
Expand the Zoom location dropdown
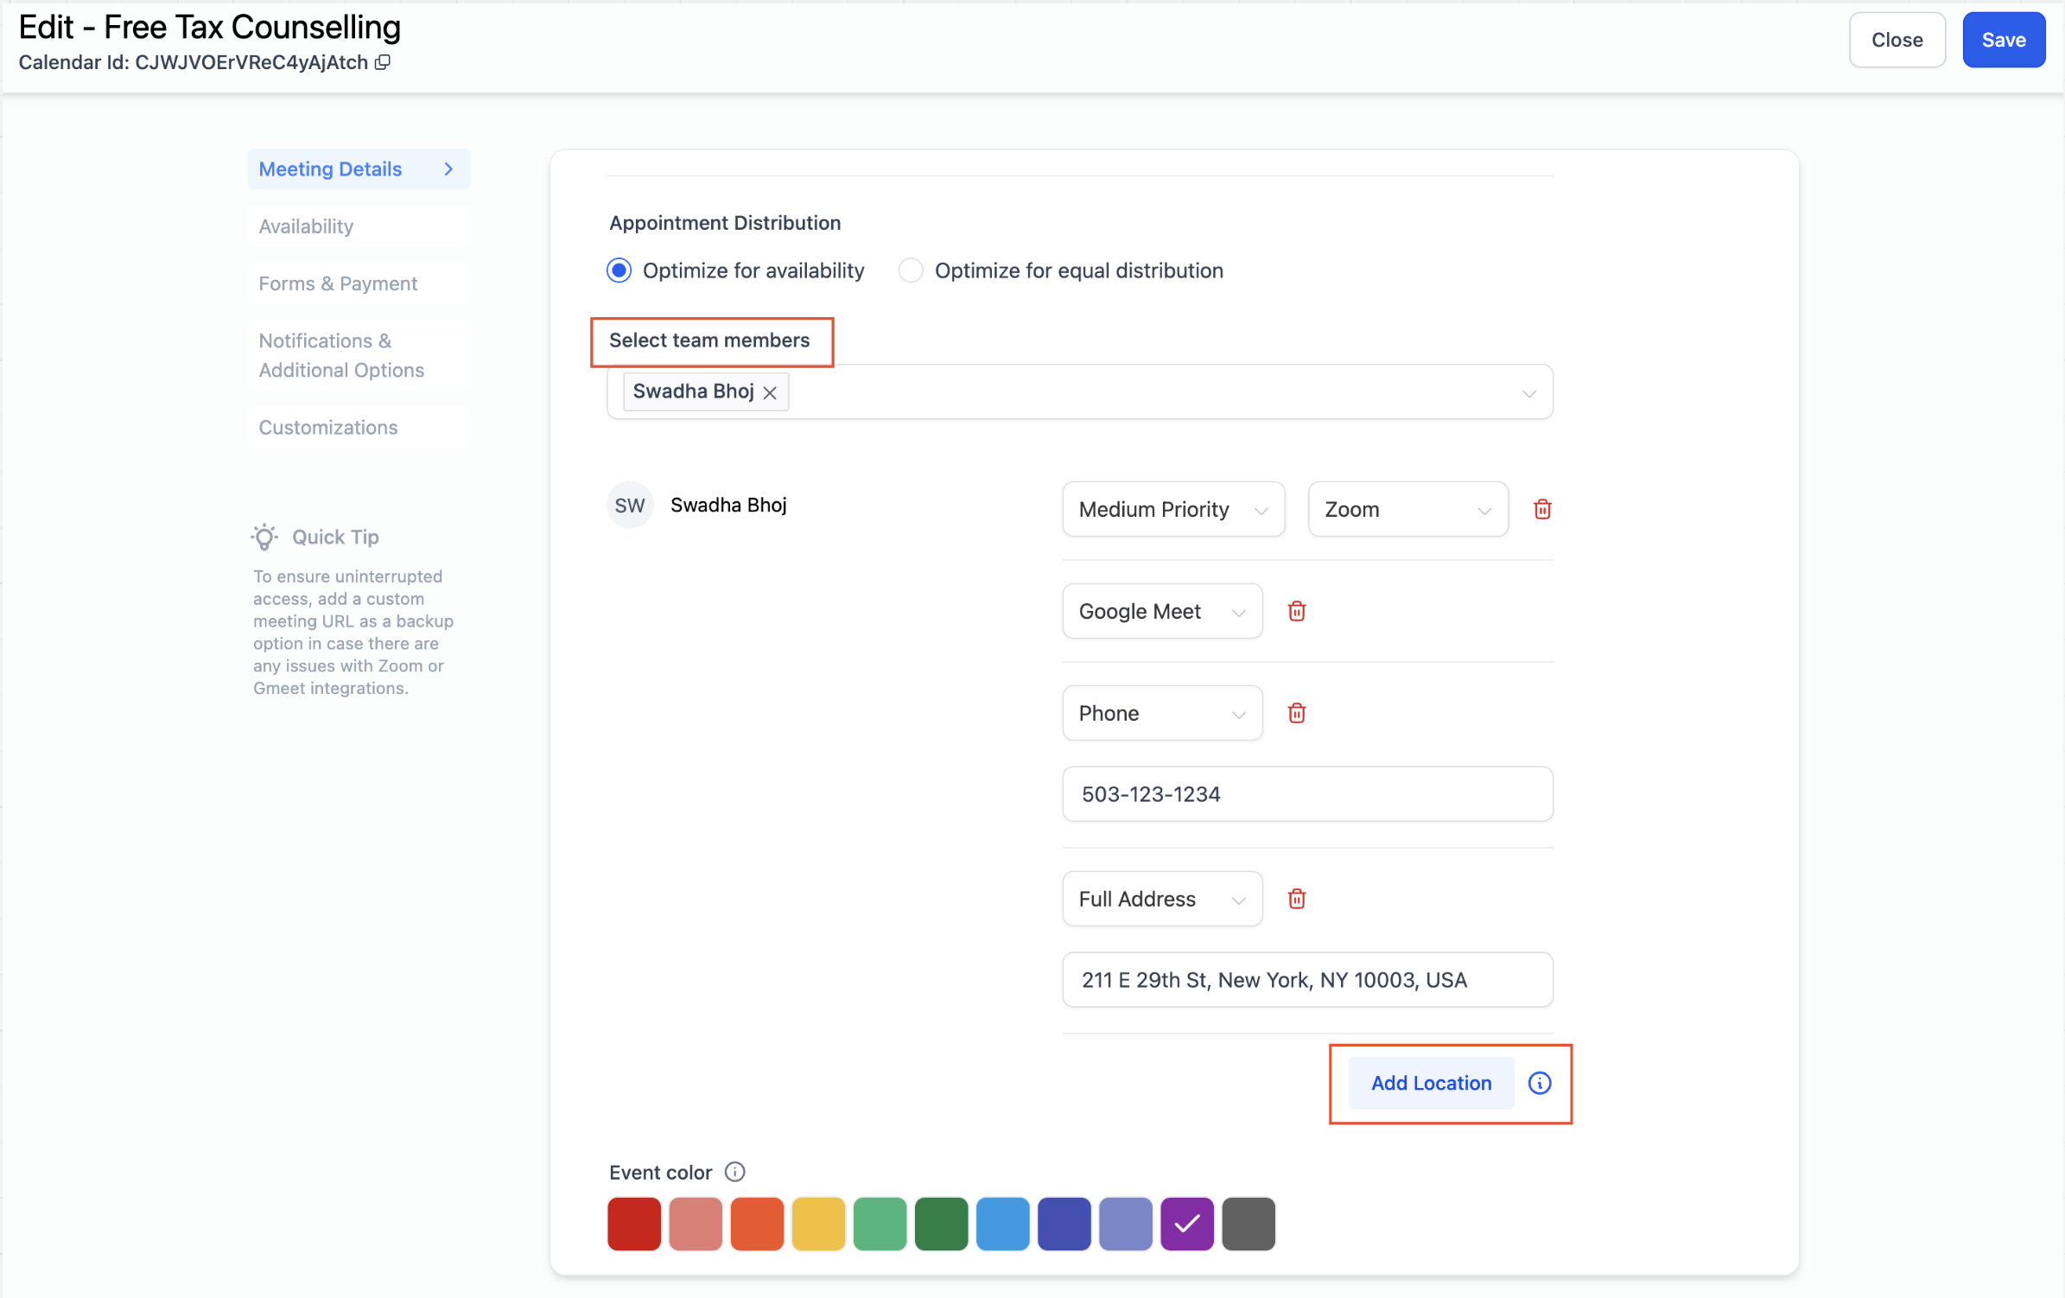(x=1407, y=509)
